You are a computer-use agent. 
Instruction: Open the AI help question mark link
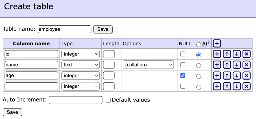[208, 42]
